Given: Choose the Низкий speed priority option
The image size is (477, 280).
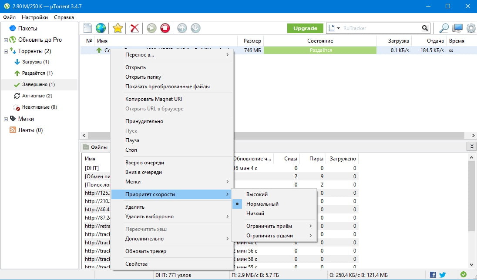Looking at the screenshot, I should (255, 213).
